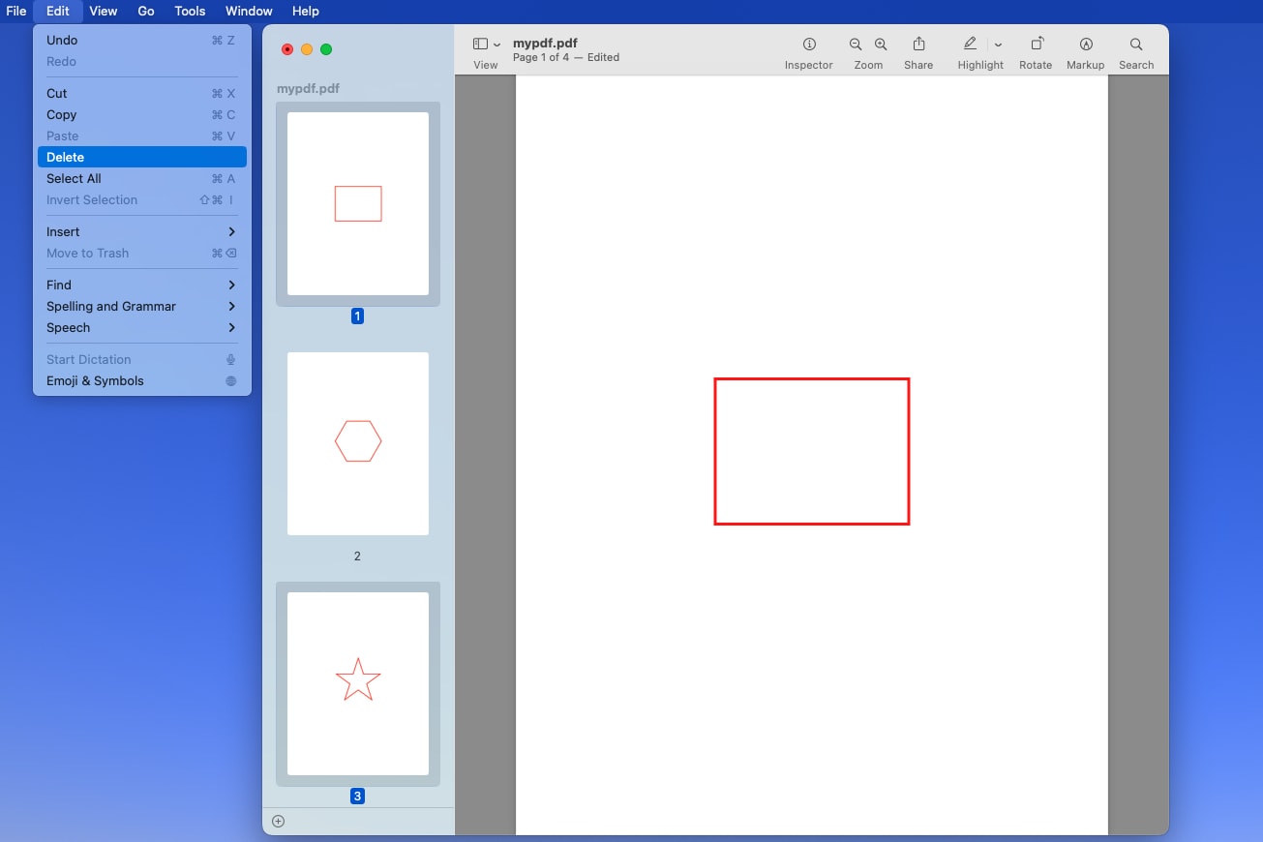
Task: Expand the Highlight color dropdown arrow
Action: 998,45
